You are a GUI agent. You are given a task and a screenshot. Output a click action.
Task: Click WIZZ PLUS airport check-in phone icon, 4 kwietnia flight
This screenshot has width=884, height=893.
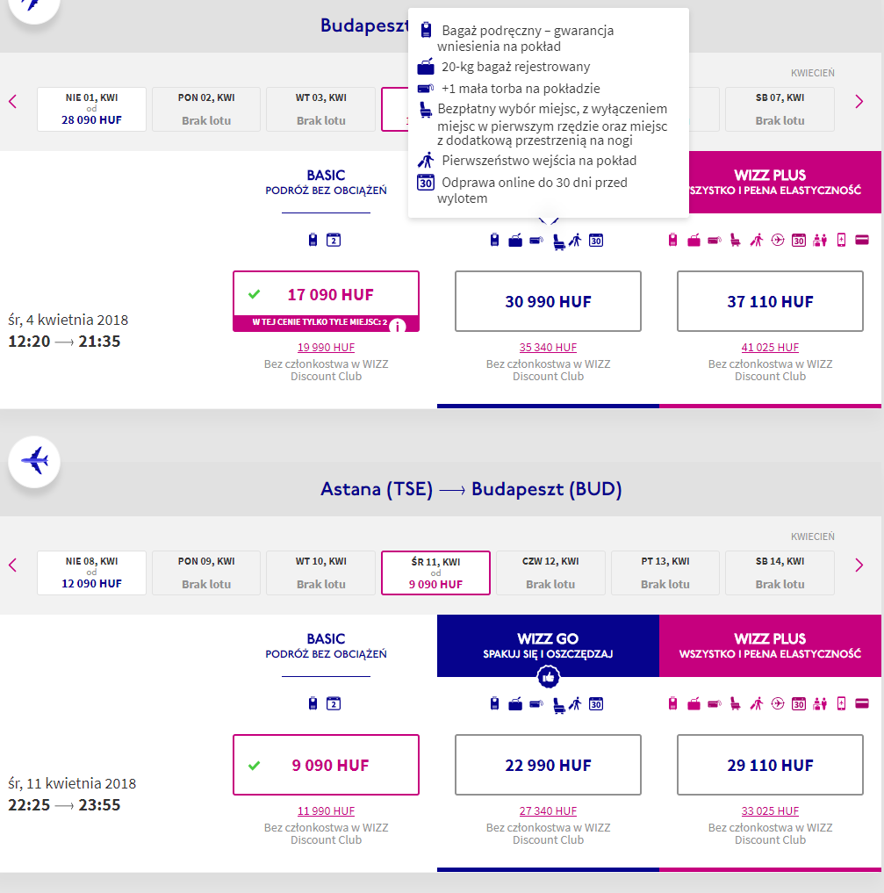841,240
